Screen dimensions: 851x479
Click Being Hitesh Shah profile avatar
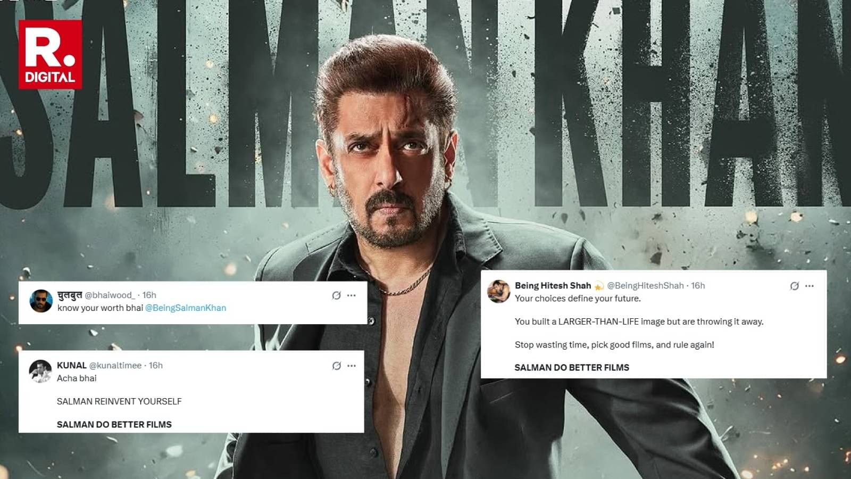pos(498,291)
